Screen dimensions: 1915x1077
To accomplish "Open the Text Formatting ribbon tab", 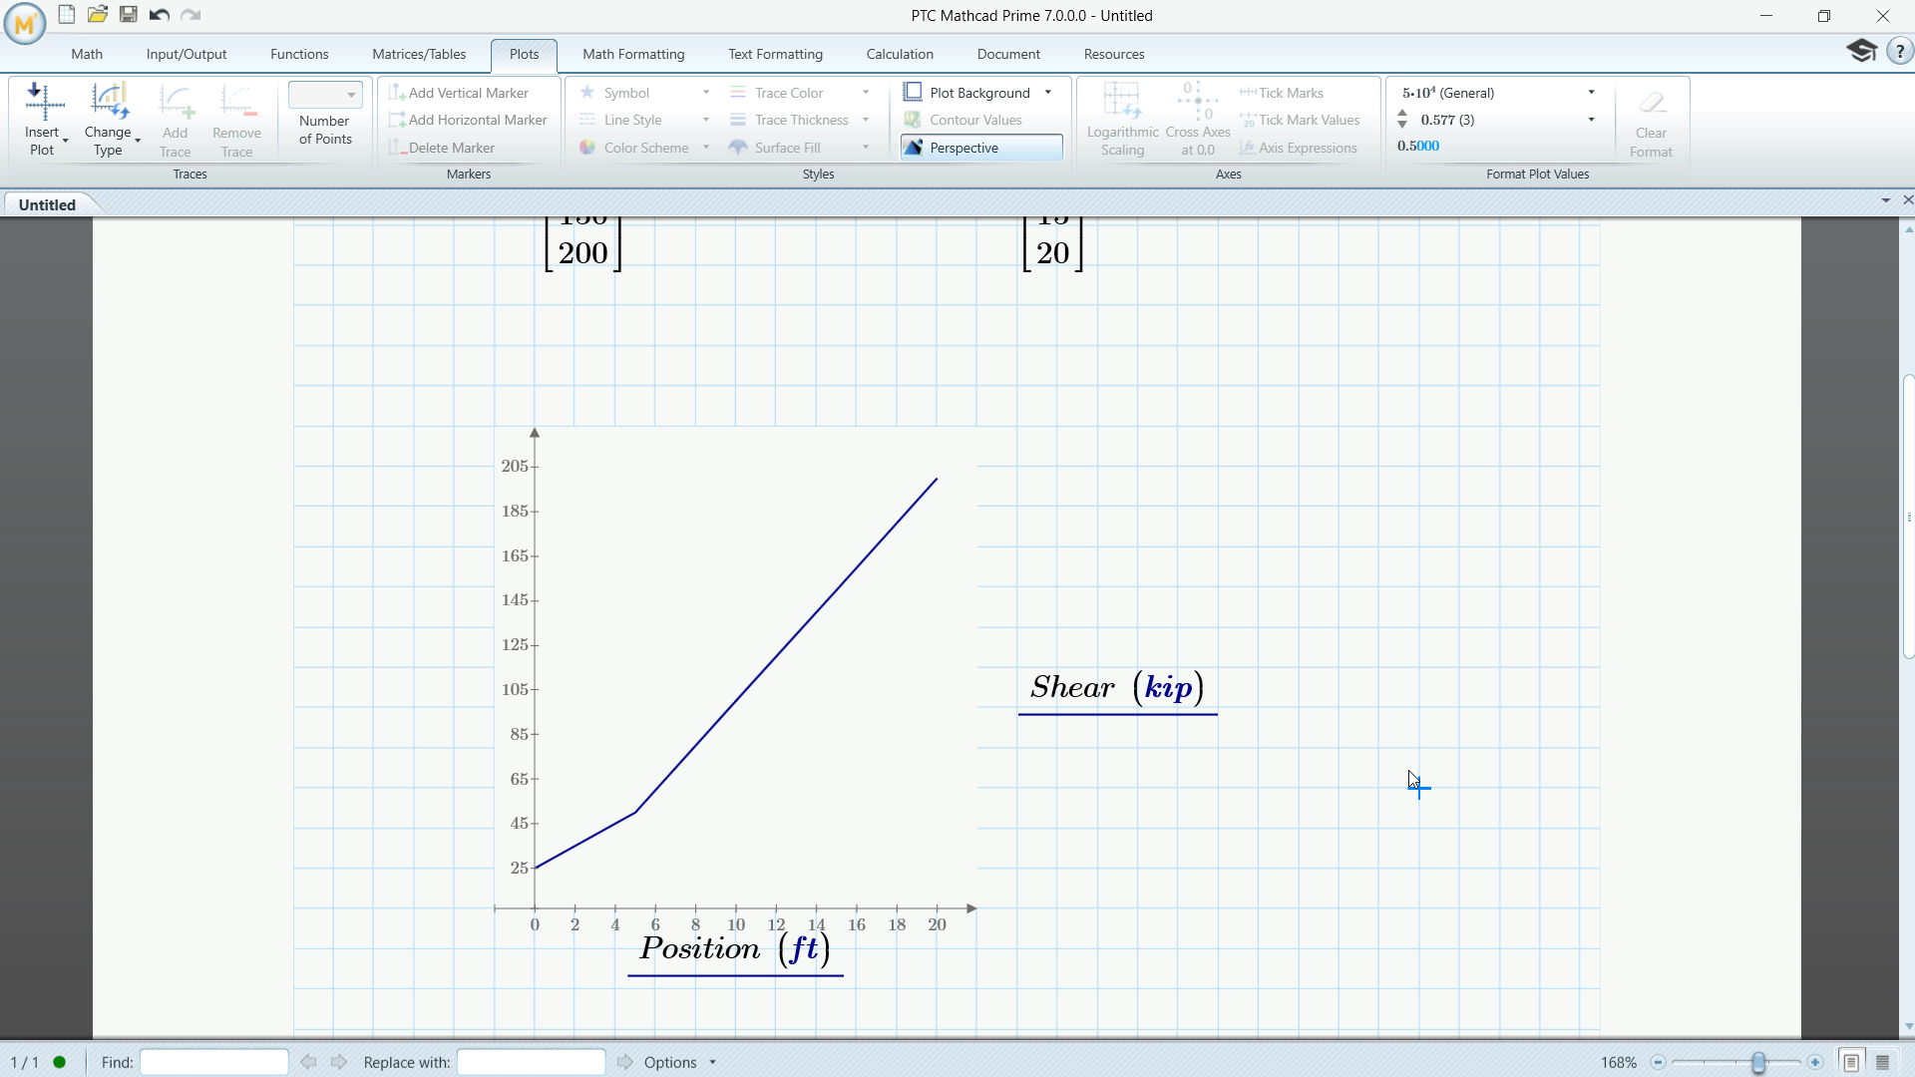I will pyautogui.click(x=775, y=54).
